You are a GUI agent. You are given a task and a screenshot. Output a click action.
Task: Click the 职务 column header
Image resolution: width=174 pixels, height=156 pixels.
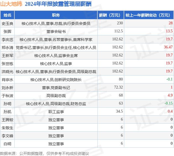56,15
